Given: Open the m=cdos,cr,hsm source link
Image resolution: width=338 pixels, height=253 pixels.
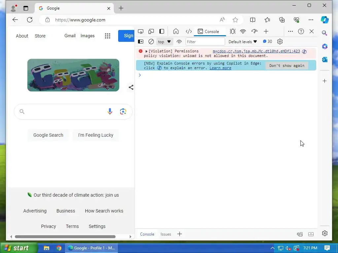Looking at the screenshot, I should [256, 51].
